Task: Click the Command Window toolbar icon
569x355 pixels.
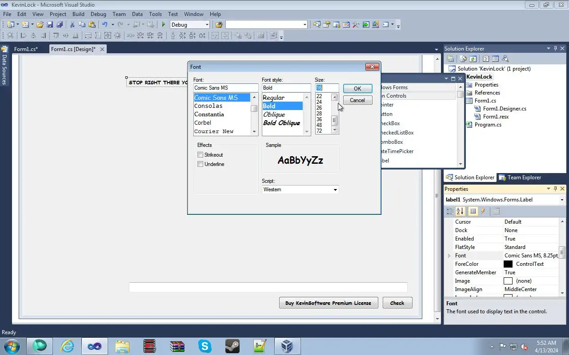Action: 385,24
